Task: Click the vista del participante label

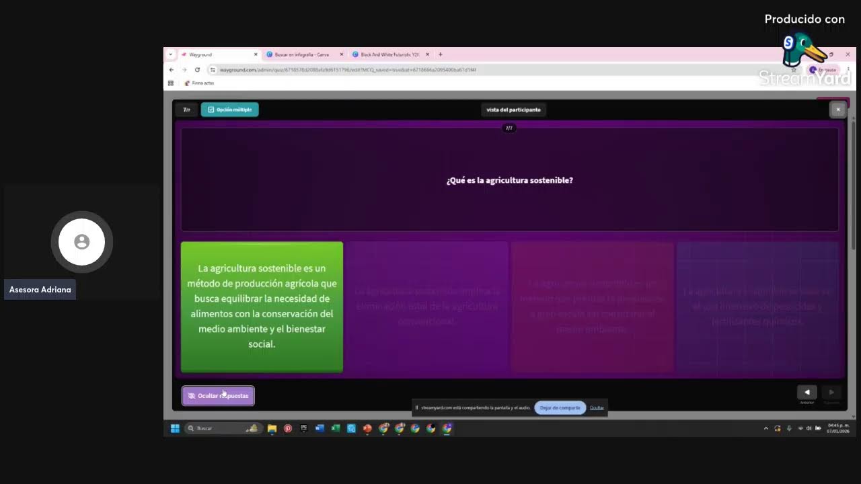Action: tap(513, 110)
